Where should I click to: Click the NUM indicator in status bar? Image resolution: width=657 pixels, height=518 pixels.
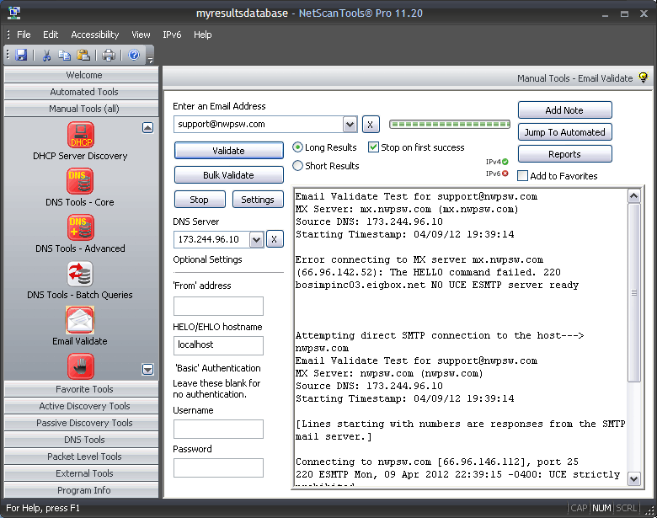click(601, 508)
